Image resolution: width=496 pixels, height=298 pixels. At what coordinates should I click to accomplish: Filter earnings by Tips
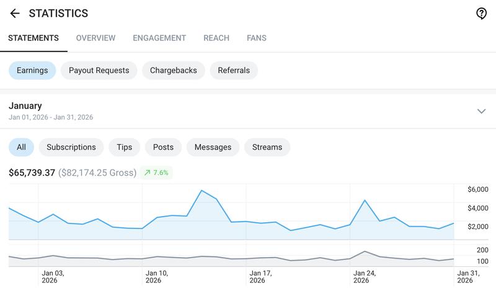(125, 147)
